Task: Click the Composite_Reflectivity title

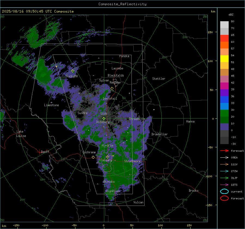Action: click(122, 4)
